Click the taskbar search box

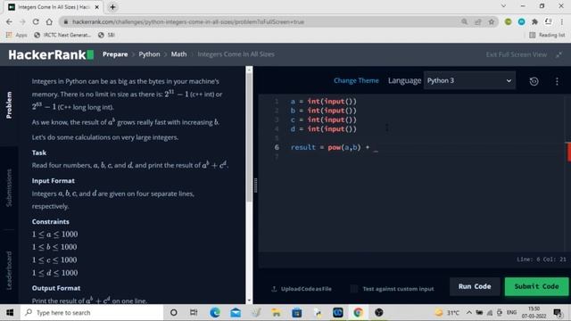pyautogui.click(x=92, y=313)
